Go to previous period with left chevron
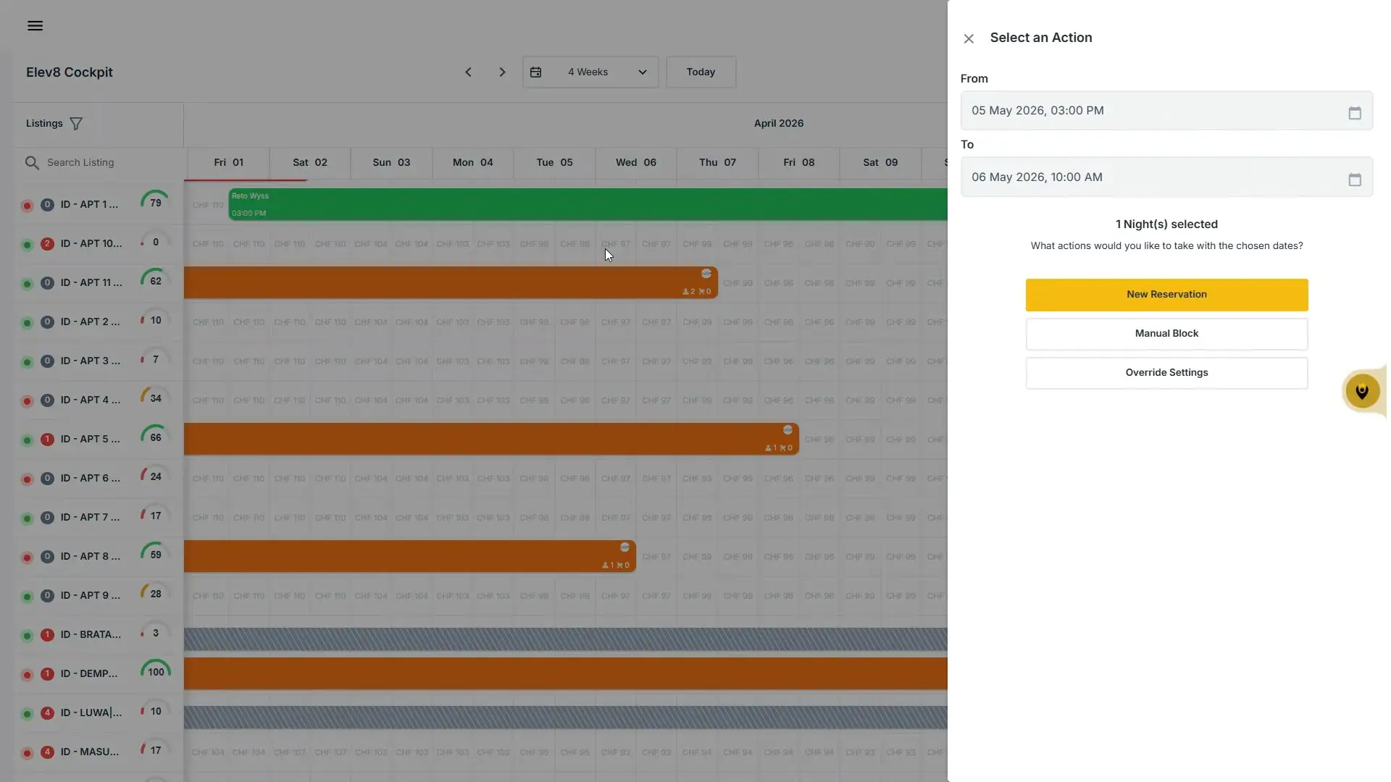This screenshot has height=782, width=1391. pyautogui.click(x=468, y=72)
